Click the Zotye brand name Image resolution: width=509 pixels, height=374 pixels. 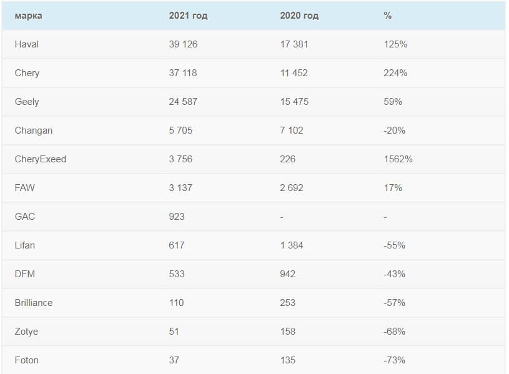(26, 332)
